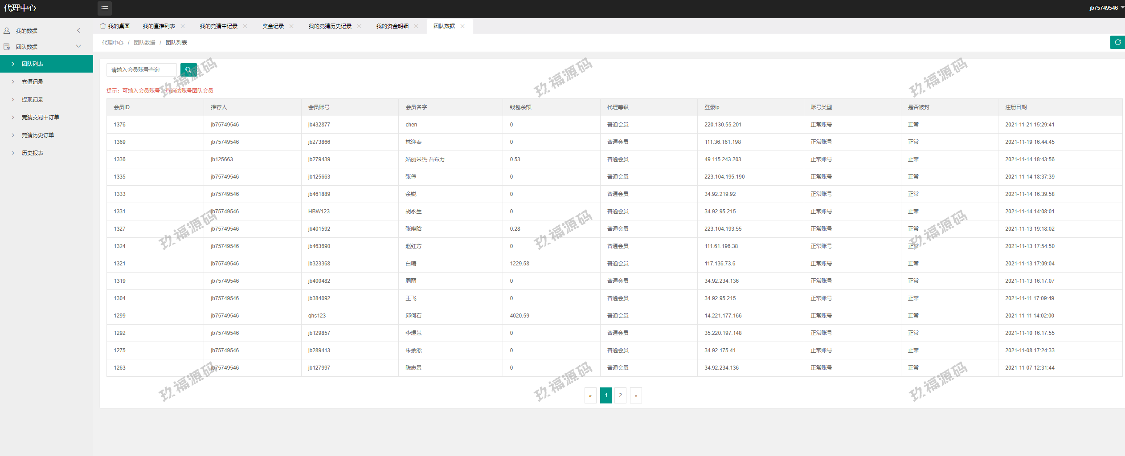Go to page 2 of results
Viewport: 1125px width, 456px height.
point(620,395)
